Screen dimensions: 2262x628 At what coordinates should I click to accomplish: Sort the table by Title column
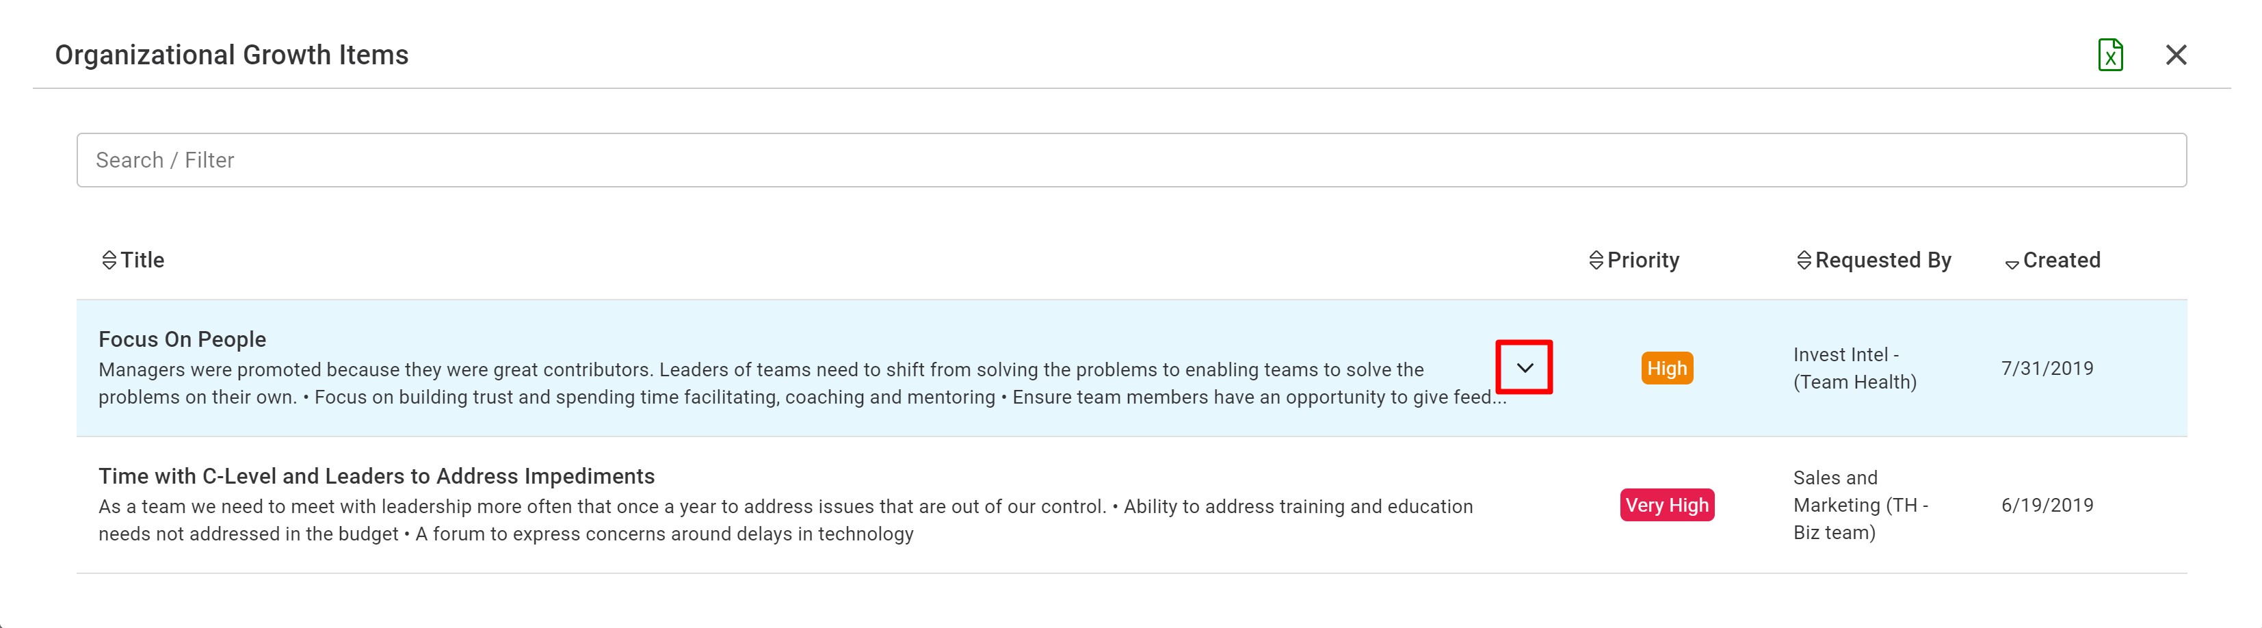point(109,260)
